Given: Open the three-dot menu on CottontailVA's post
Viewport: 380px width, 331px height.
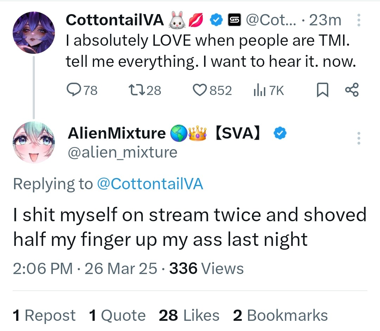Looking at the screenshot, I should click(359, 20).
